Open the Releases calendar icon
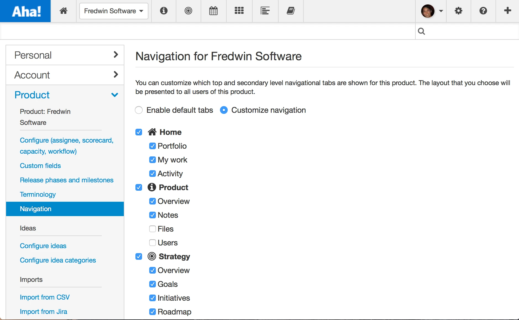The image size is (519, 320). pos(213,11)
